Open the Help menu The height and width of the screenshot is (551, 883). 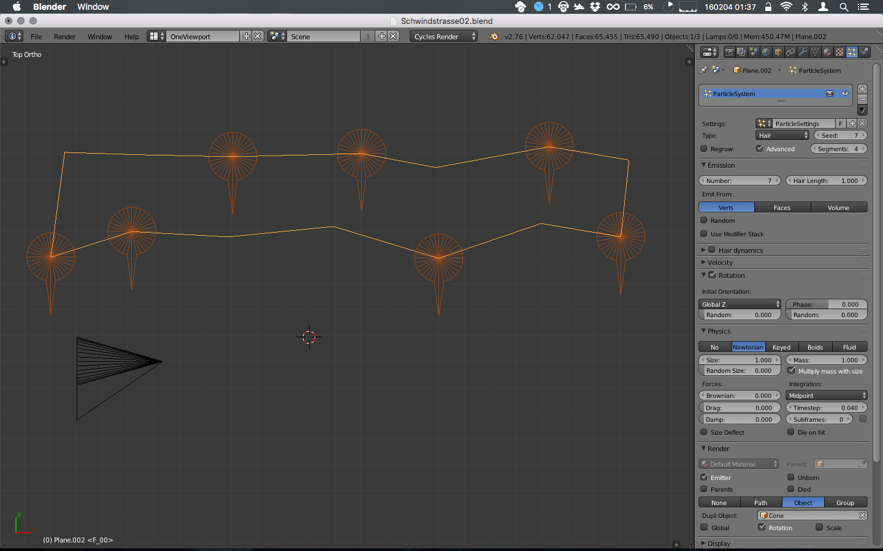click(131, 37)
